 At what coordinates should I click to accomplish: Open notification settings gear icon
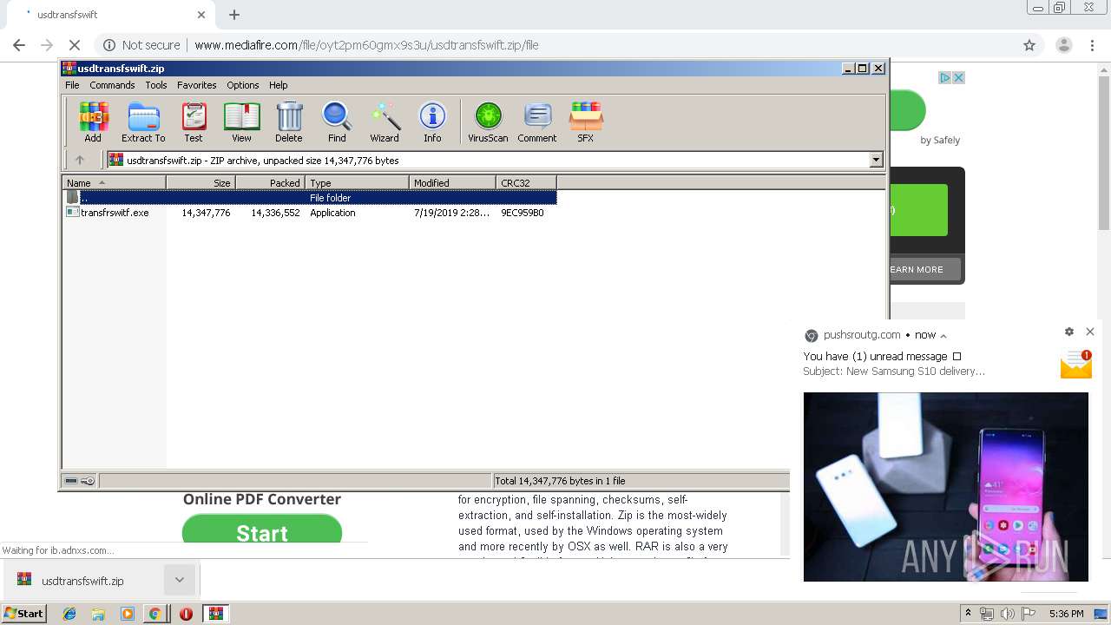click(1069, 332)
